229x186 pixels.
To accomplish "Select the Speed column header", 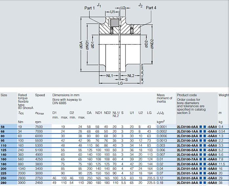I will (x=40, y=95).
